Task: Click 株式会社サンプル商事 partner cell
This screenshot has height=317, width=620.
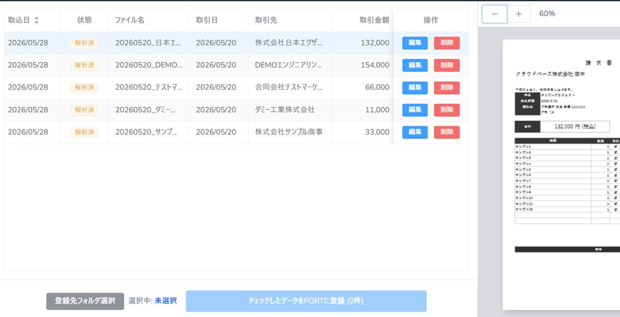Action: (x=289, y=133)
